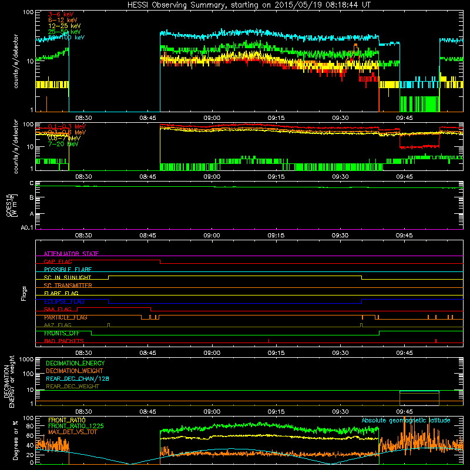The height and width of the screenshot is (470, 470).
Task: Select the 3-6 keV legend label
Action: (x=61, y=14)
